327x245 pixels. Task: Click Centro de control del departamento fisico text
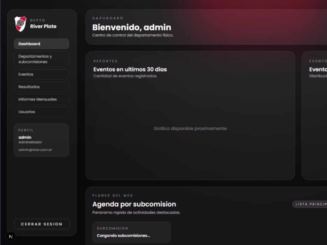point(133,35)
